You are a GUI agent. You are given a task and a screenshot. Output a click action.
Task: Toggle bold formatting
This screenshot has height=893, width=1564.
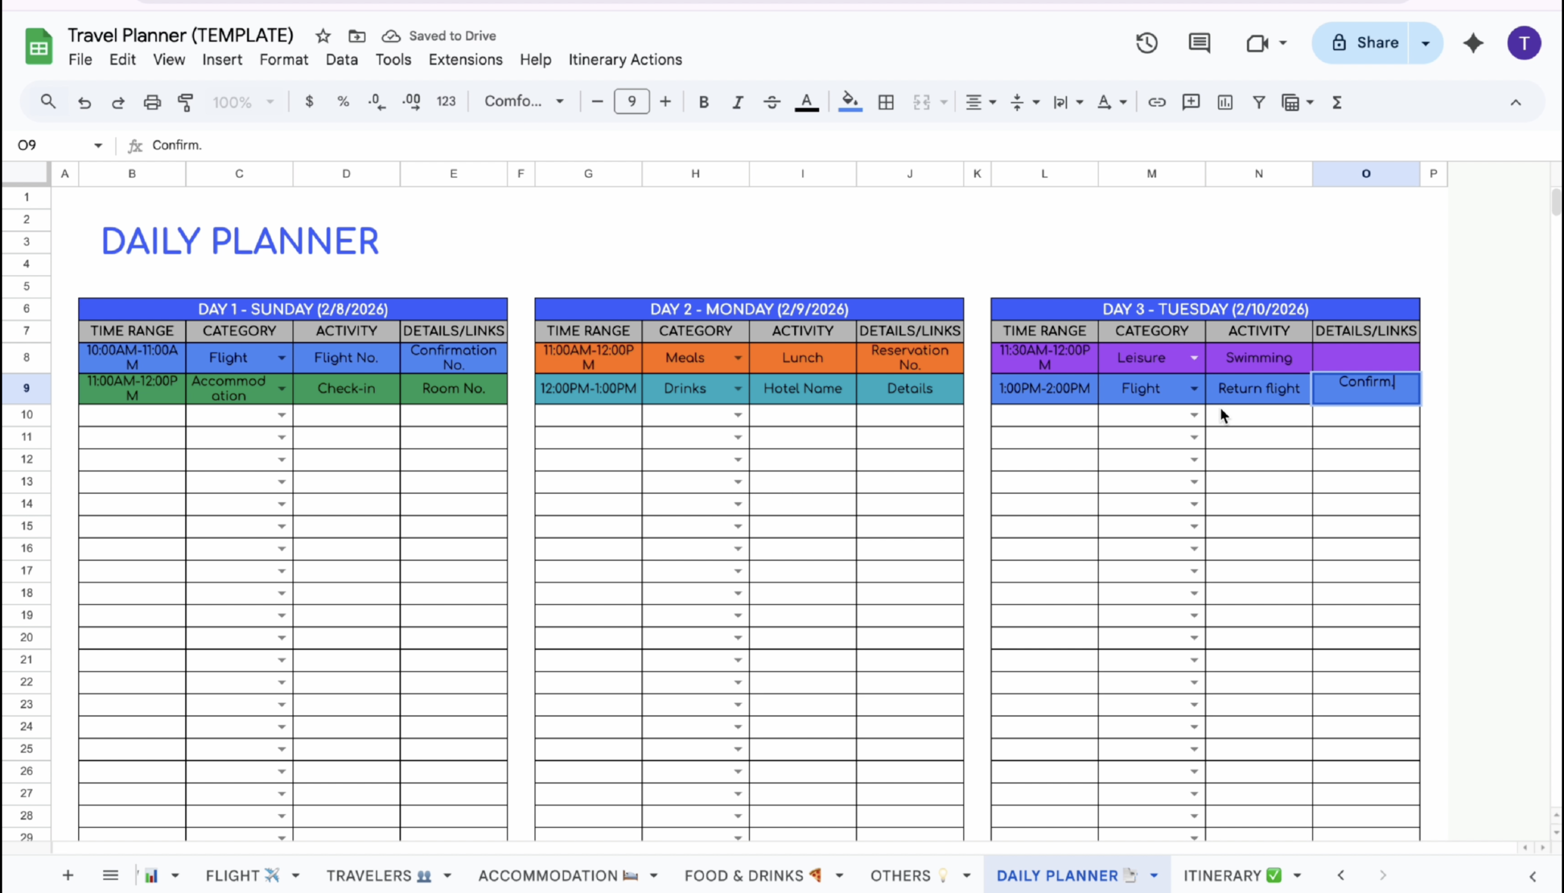coord(703,102)
